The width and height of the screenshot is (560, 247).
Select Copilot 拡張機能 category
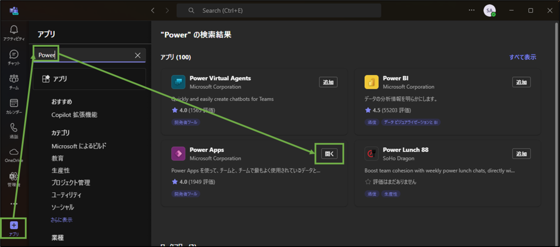pos(74,115)
